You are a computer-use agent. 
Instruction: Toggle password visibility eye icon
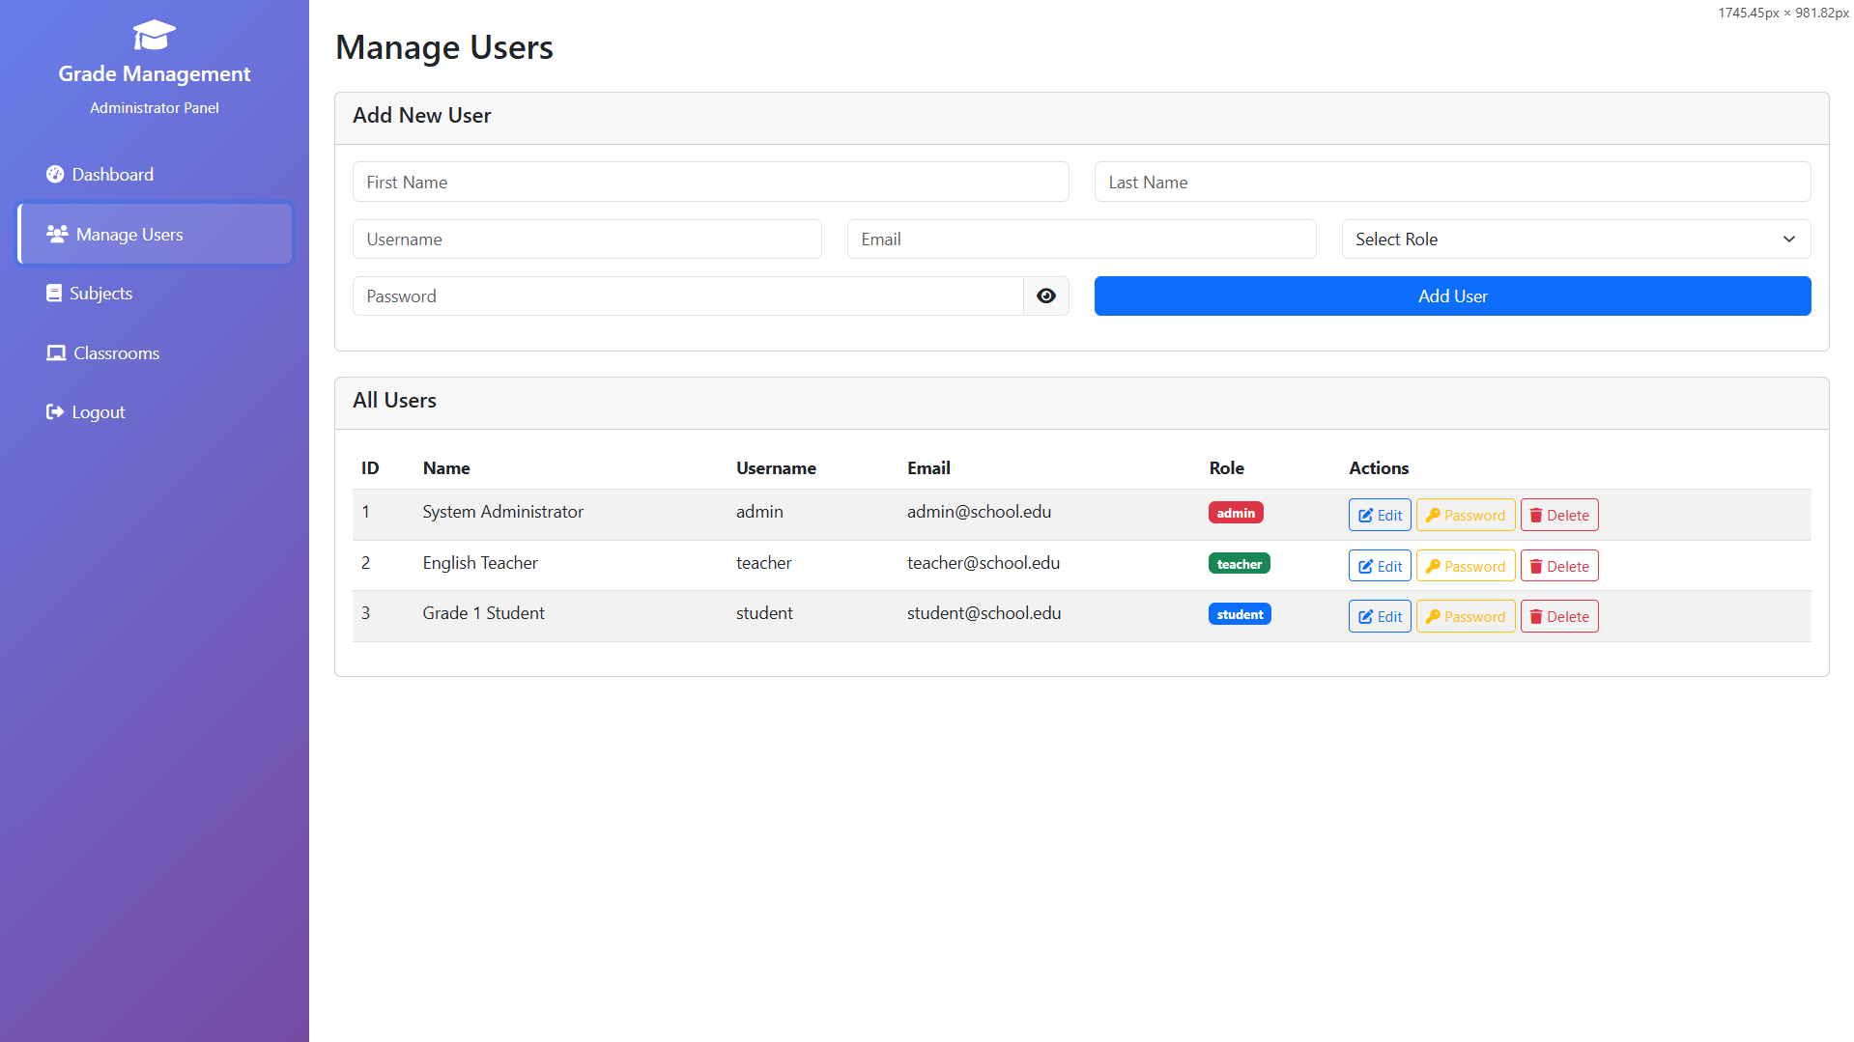(1045, 296)
